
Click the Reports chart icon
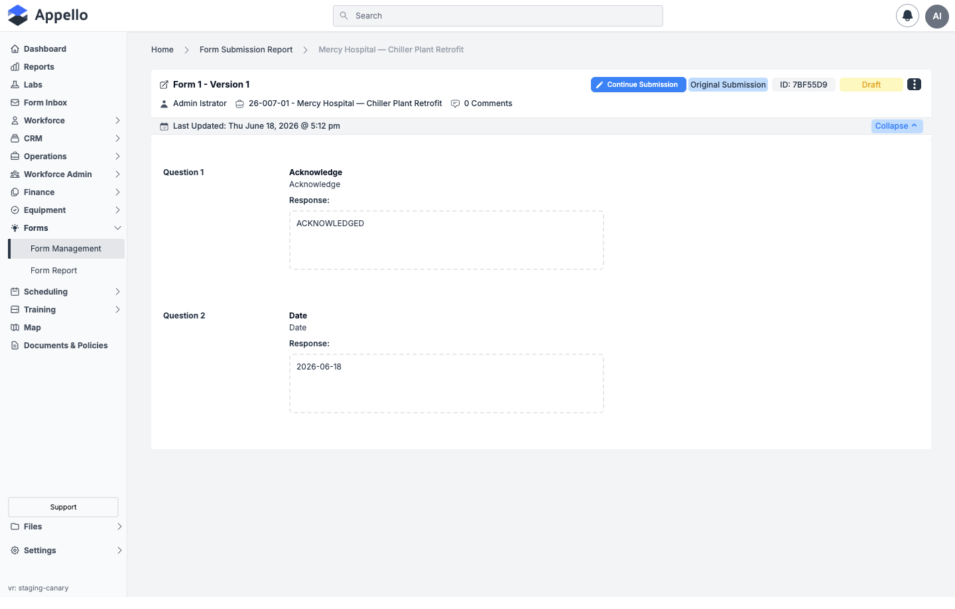(x=15, y=67)
